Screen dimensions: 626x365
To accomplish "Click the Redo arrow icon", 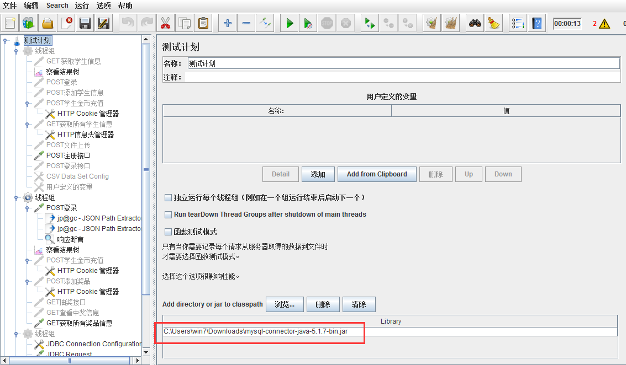I will click(146, 23).
